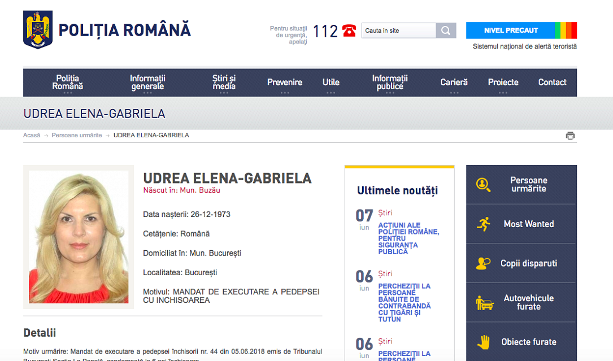
Task: Open news 'Acțiuni ale Poliției Române' link
Action: tap(408, 238)
